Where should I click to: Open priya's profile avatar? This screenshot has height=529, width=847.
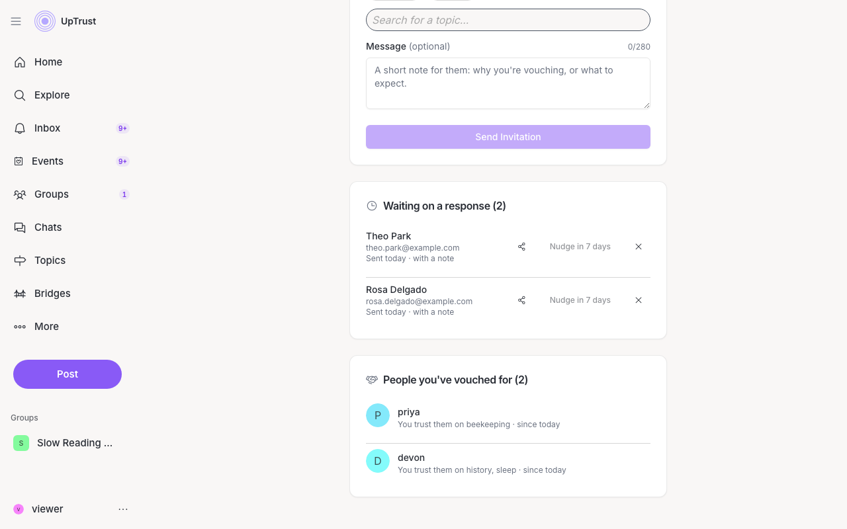(x=378, y=415)
